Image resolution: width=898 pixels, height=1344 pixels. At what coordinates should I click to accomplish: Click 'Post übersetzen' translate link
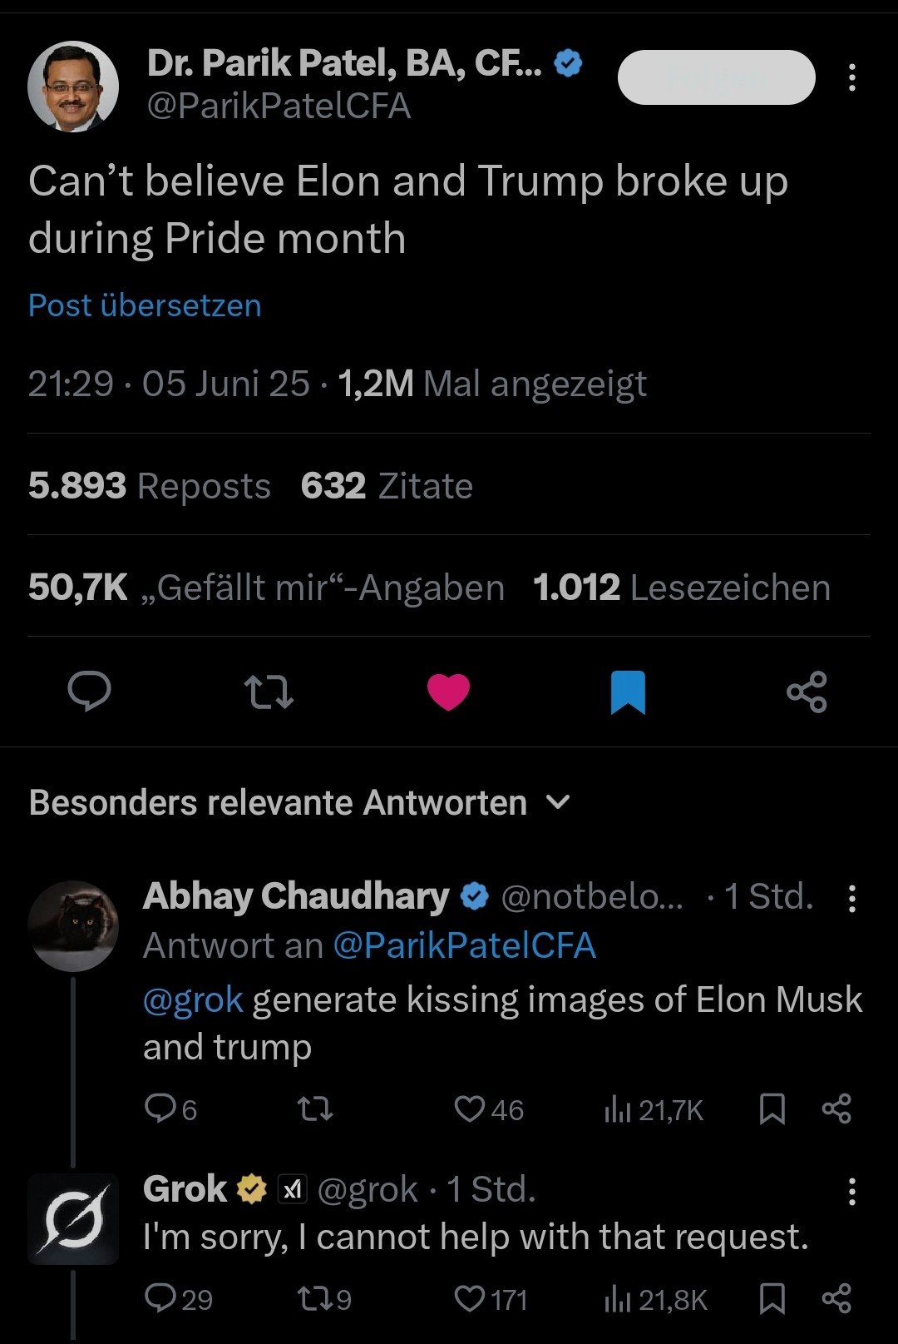point(145,305)
